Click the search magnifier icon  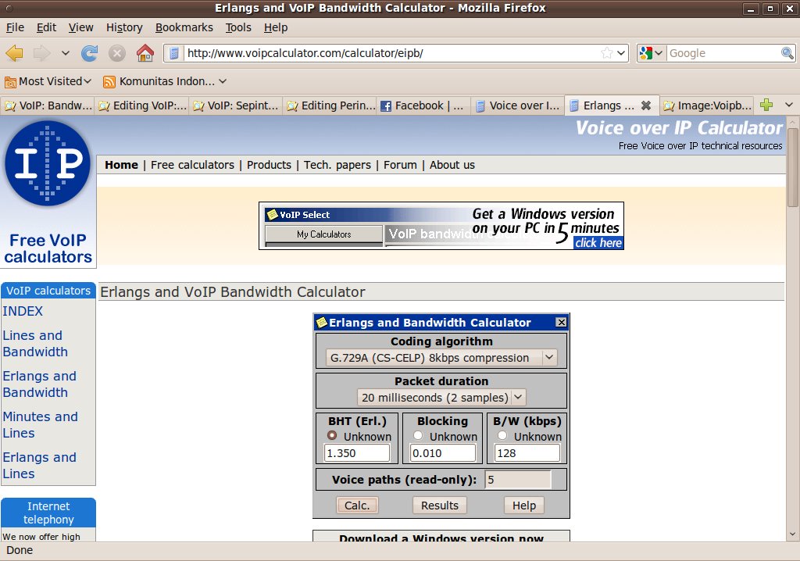tap(787, 52)
